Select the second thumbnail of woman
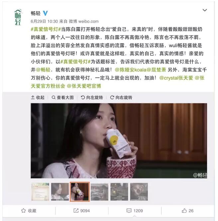 click(x=60, y=192)
